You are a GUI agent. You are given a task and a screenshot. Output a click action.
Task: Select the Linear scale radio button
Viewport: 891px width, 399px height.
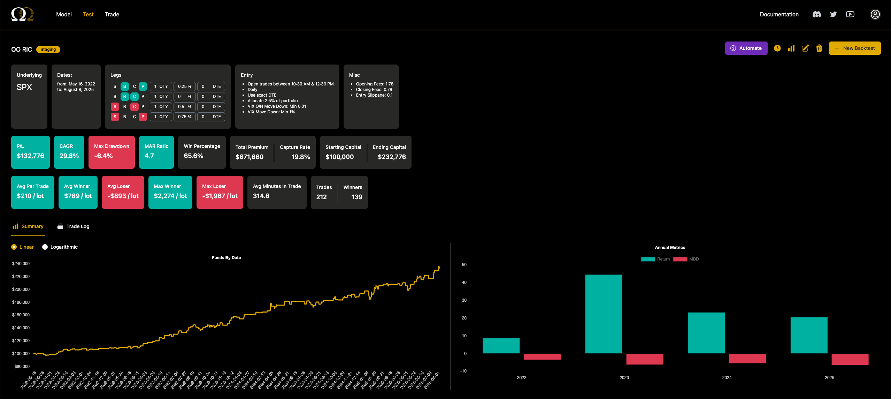click(x=14, y=247)
